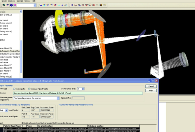Click the Help button in dialog

click(x=151, y=91)
